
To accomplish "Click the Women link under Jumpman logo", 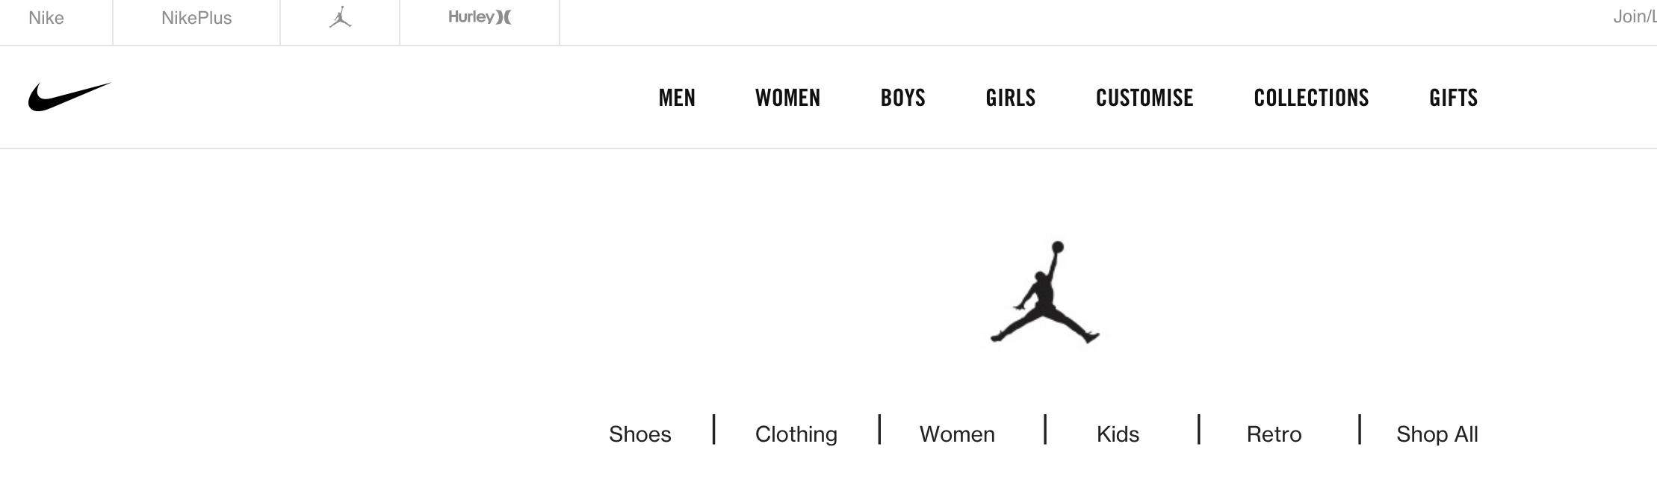I will [957, 434].
